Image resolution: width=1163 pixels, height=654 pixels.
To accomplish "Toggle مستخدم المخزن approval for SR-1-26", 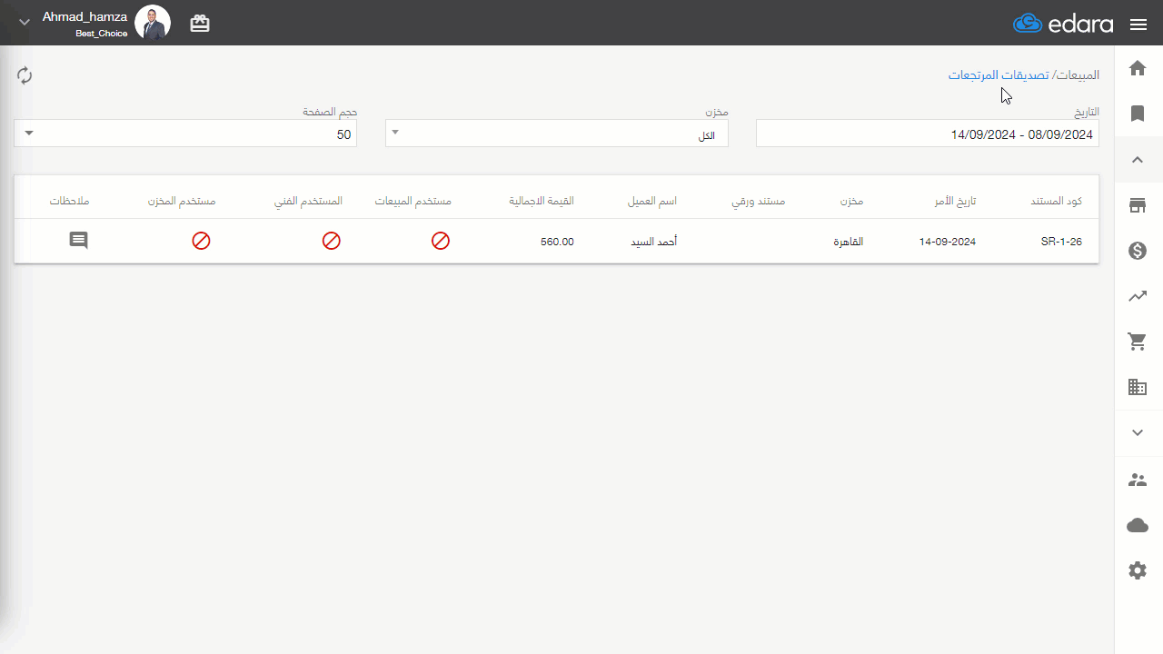I will [x=201, y=241].
